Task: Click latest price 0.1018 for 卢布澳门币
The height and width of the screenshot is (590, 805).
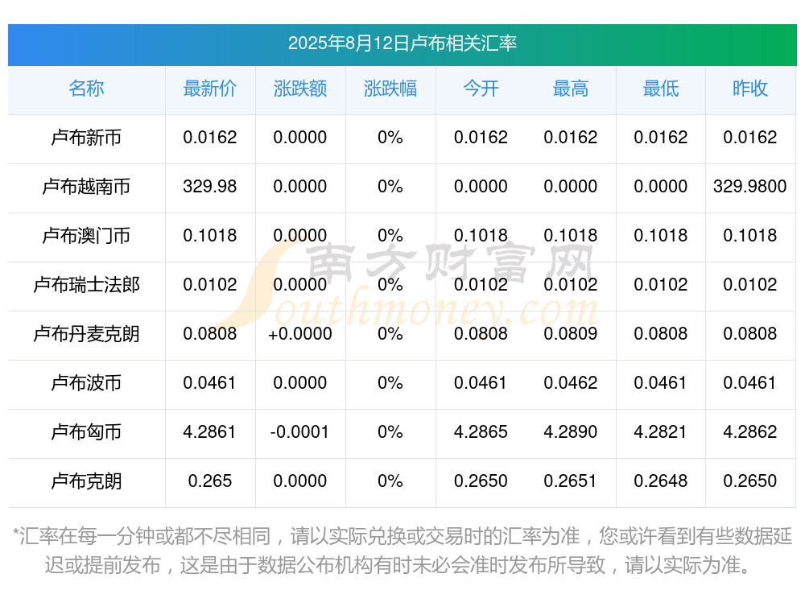Action: click(210, 236)
